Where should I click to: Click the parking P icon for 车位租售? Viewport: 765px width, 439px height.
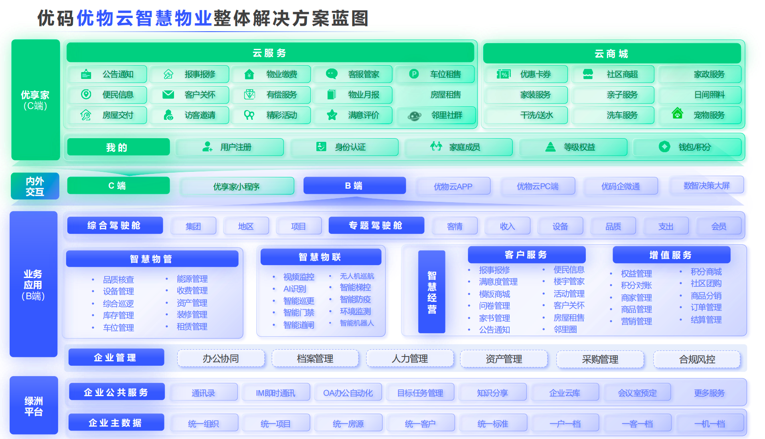tap(414, 74)
